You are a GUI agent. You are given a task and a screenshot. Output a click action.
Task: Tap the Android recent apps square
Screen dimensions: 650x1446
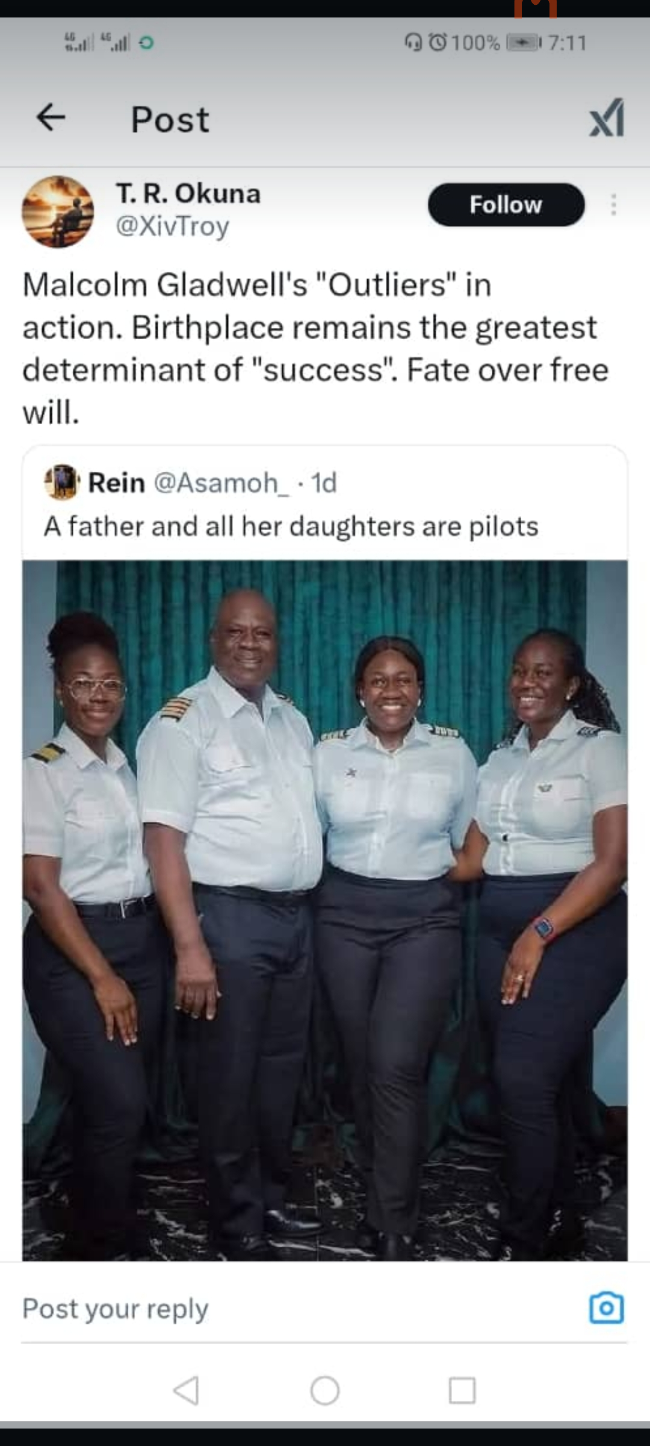pos(462,1391)
